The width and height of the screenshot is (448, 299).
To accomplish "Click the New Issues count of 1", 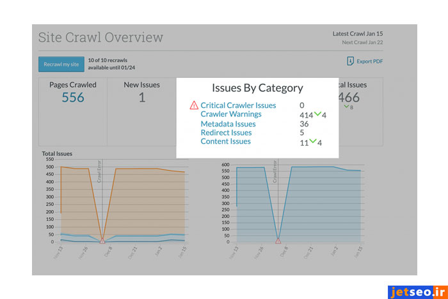I will coord(141,97).
